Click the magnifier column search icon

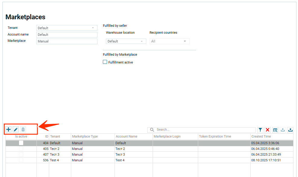coord(275,130)
